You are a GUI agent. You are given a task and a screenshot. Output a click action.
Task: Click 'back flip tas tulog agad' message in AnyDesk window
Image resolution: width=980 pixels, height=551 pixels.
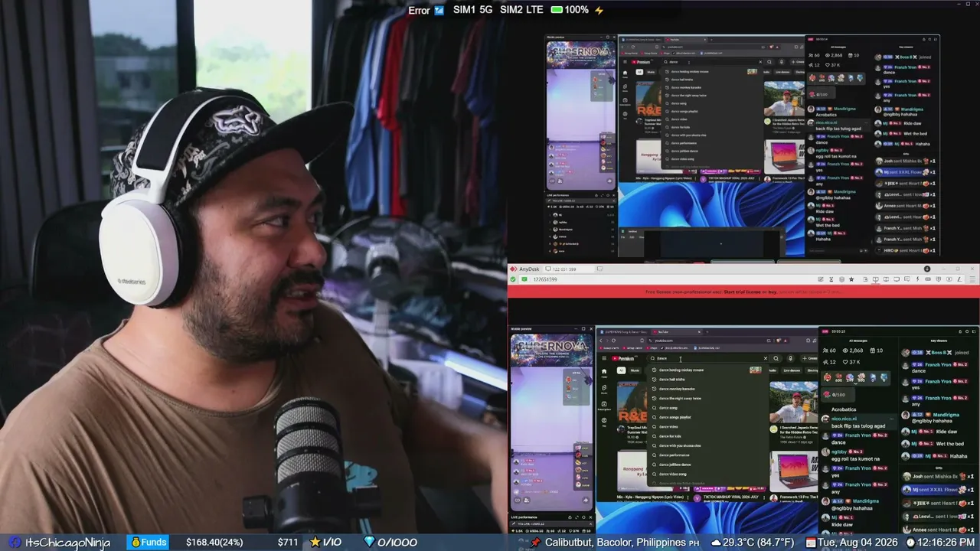[x=858, y=426]
